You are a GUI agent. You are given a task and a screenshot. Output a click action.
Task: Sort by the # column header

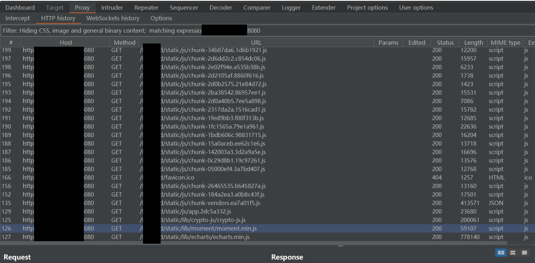click(x=11, y=43)
